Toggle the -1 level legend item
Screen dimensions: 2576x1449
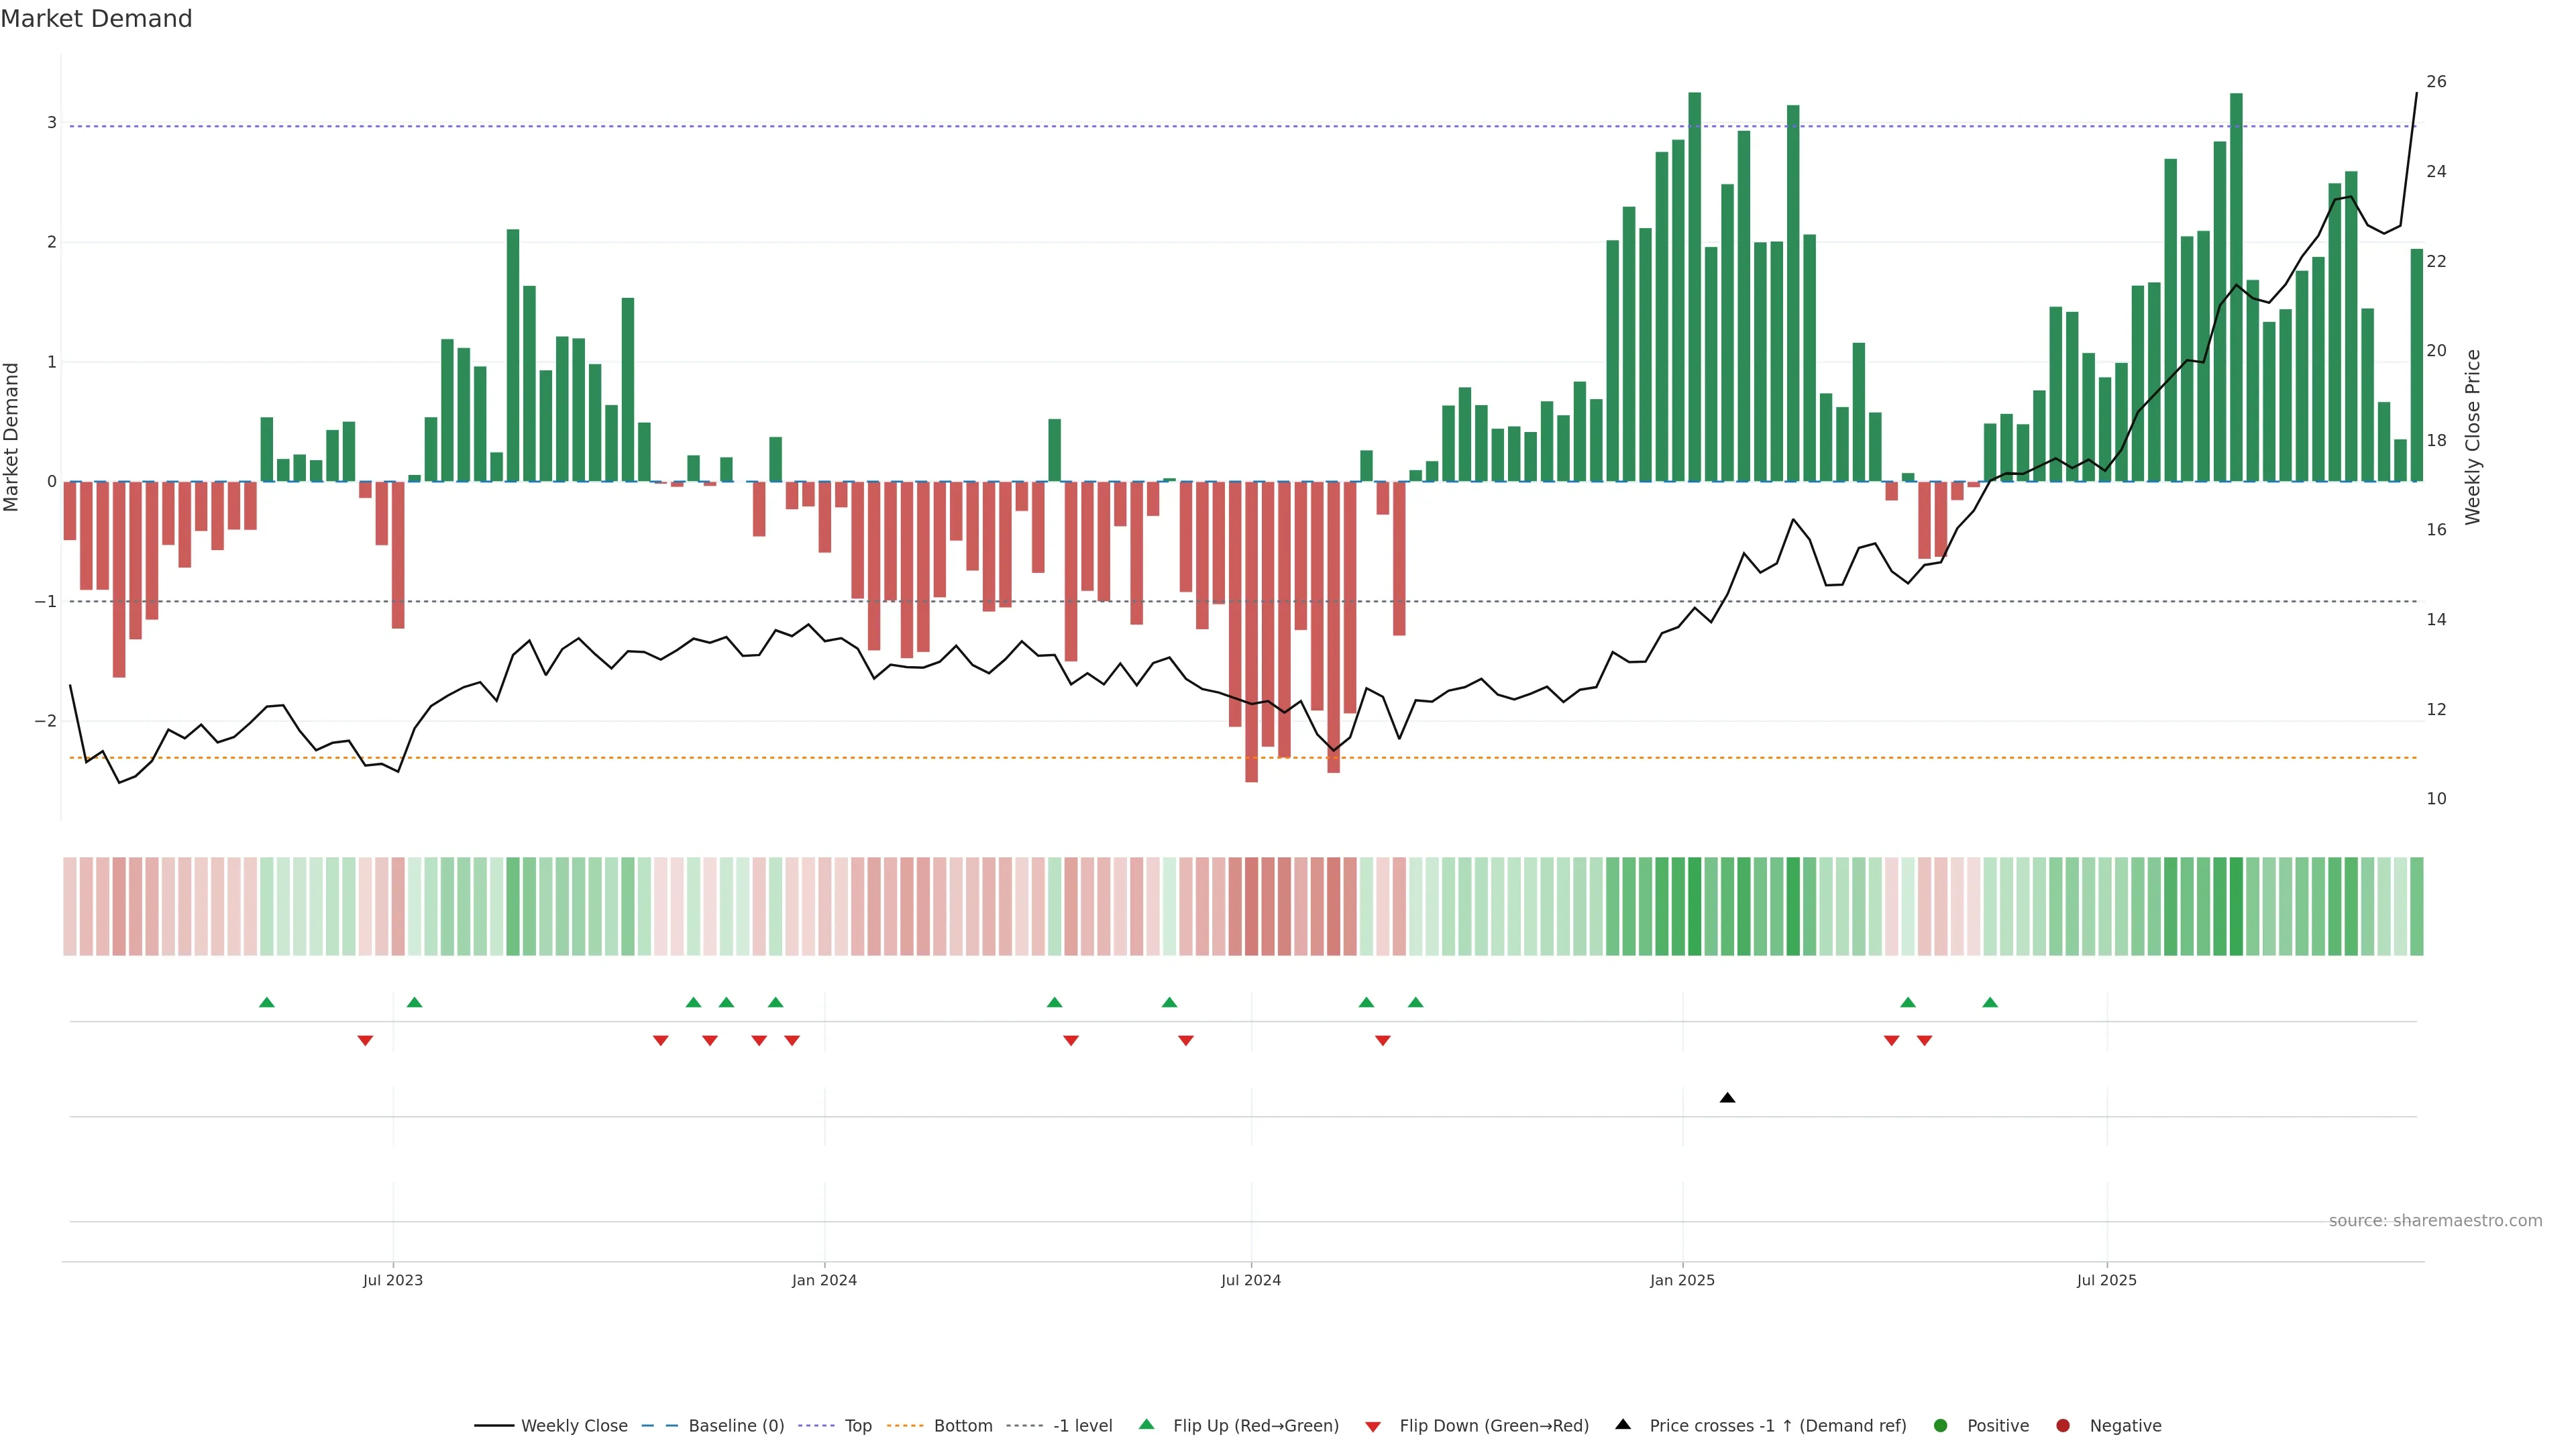coord(1082,1425)
